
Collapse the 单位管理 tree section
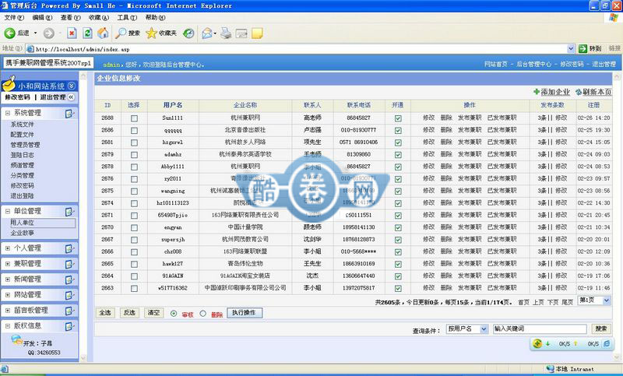pos(8,211)
